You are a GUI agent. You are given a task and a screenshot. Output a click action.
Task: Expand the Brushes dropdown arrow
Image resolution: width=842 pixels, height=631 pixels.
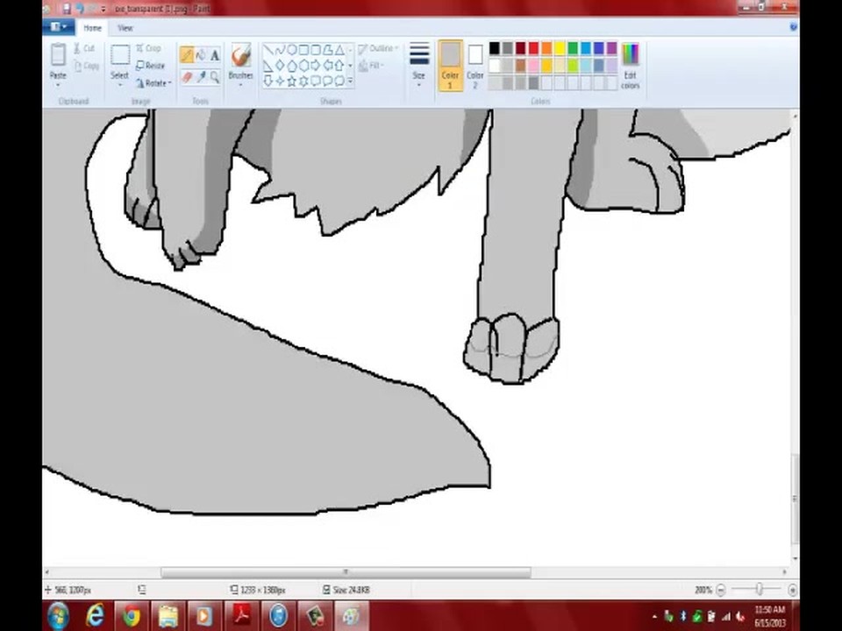click(x=241, y=85)
